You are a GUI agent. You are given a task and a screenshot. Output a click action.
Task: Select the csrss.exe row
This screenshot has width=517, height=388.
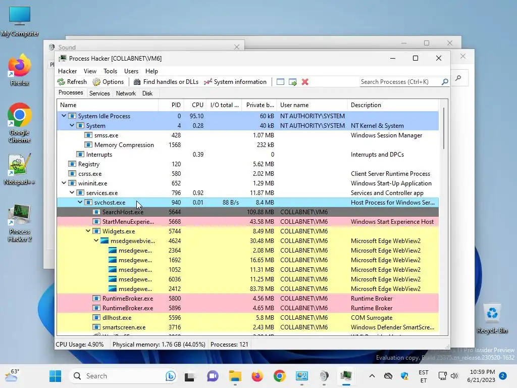[247, 174]
